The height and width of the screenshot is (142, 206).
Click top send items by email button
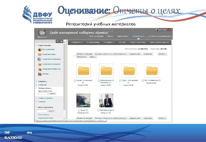(x=111, y=54)
